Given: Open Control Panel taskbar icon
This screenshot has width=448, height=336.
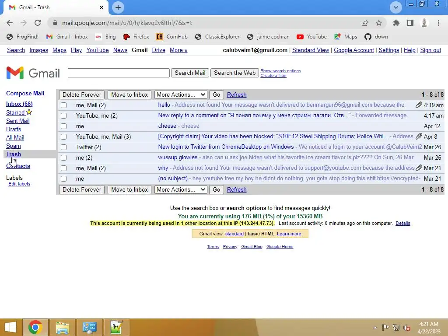Looking at the screenshot, I should tap(89, 327).
